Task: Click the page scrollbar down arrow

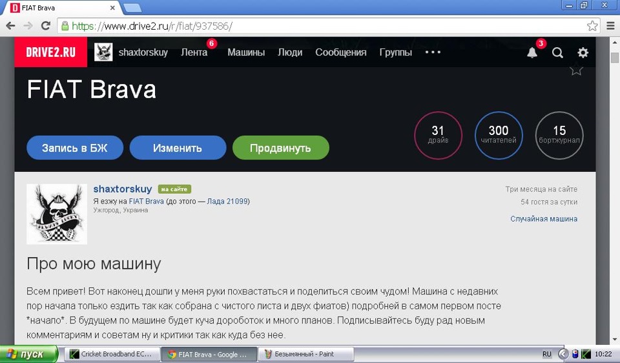Action: pyautogui.click(x=615, y=339)
